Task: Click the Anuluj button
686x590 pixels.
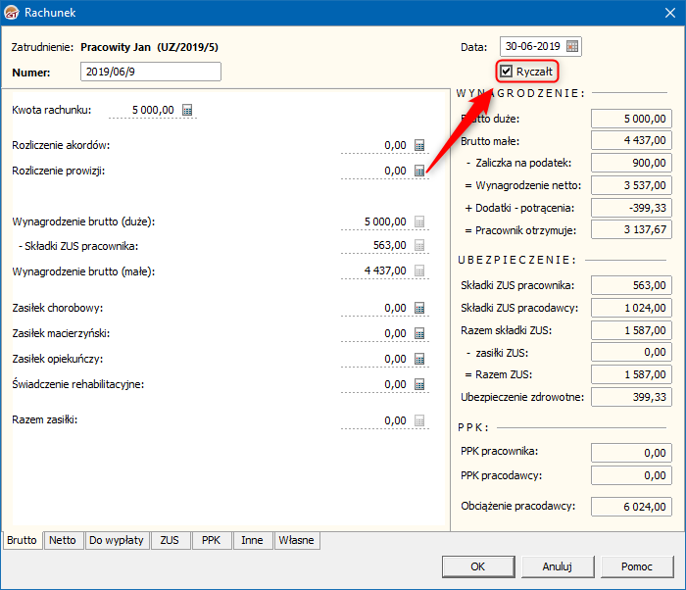Action: point(558,566)
